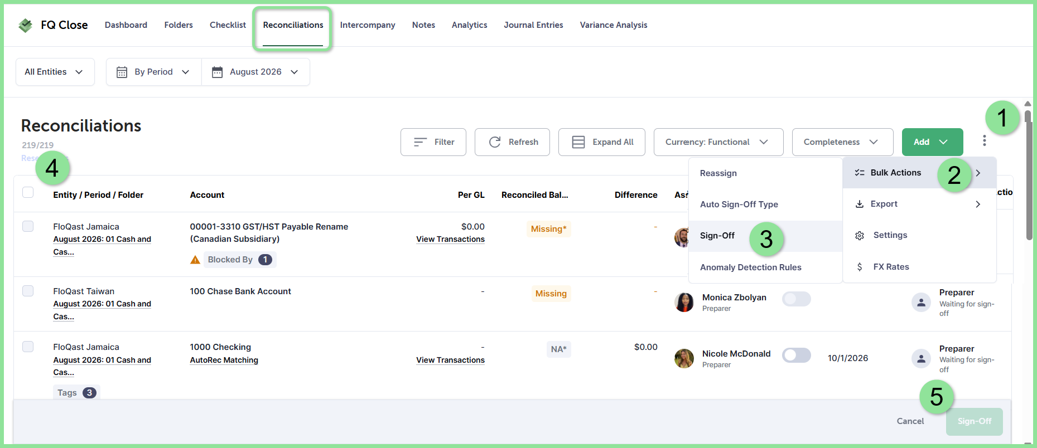Choose Auto Sign-Off Type menu item
This screenshot has height=448, width=1037.
[765, 204]
